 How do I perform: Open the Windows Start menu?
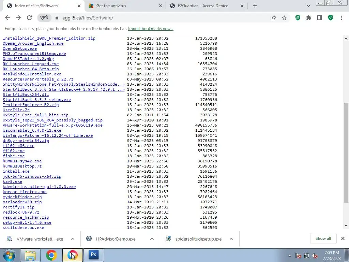9,255
